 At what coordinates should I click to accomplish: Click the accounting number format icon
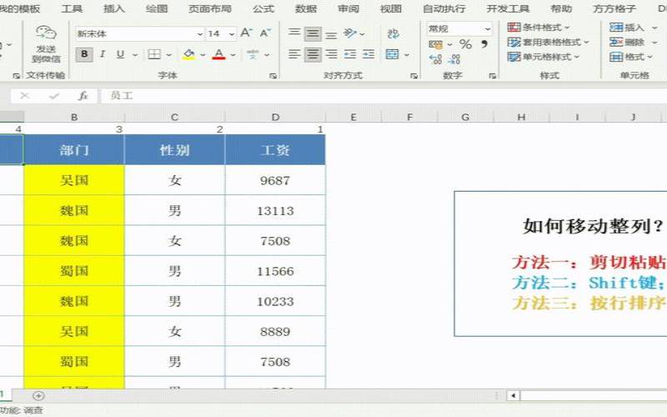(435, 44)
